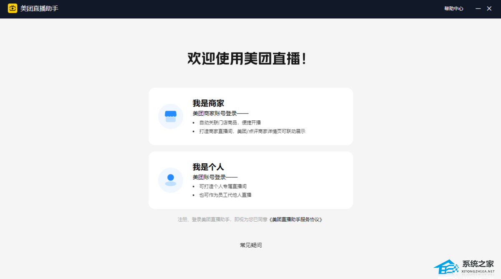Viewport: 501px width, 279px height.
Task: Open the 美团直播助手服务协议 service agreement link
Action: [296, 219]
